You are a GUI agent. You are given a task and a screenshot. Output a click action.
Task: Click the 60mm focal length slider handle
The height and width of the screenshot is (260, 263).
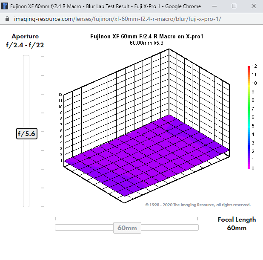(127, 228)
